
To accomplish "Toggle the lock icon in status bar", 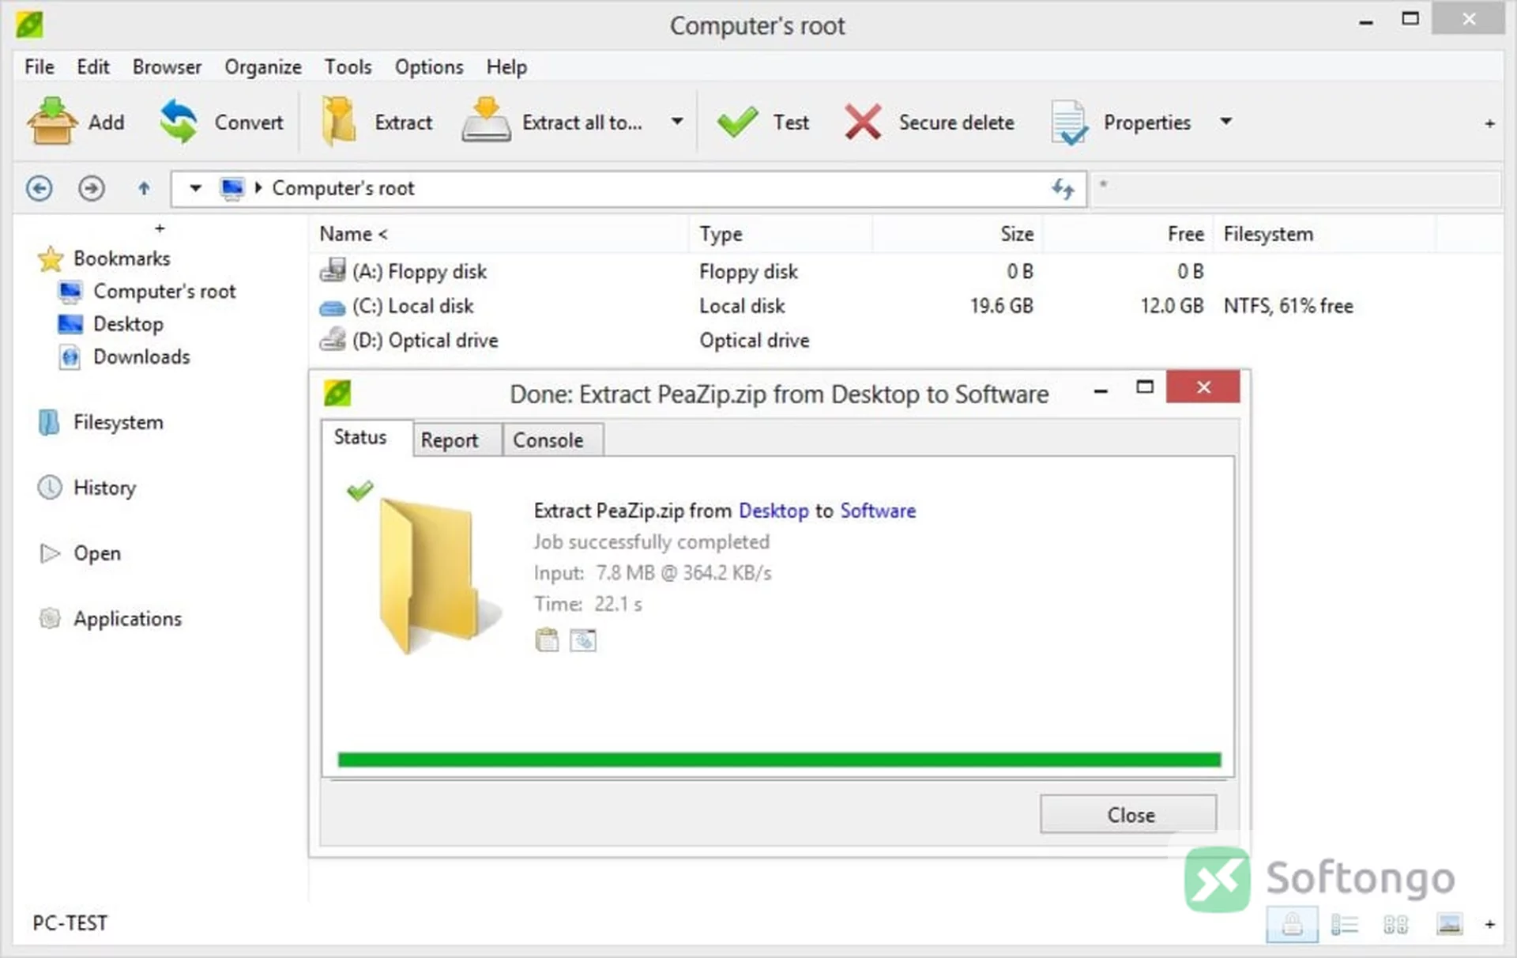I will click(1292, 924).
